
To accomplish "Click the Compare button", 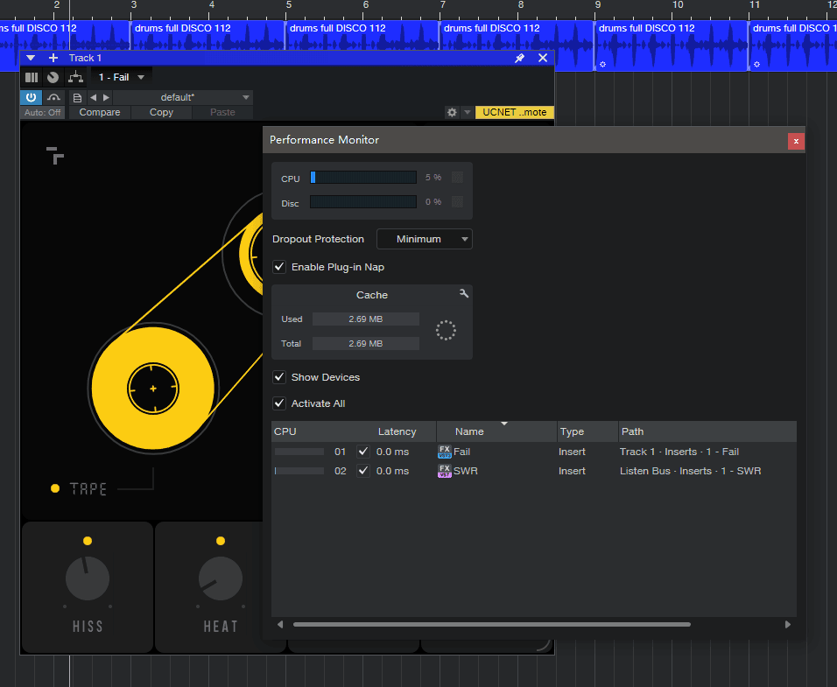I will click(x=100, y=112).
